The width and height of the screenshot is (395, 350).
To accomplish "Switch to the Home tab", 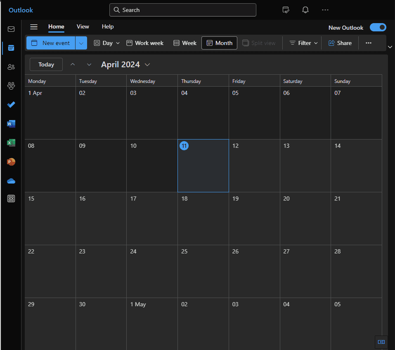I will tap(56, 27).
